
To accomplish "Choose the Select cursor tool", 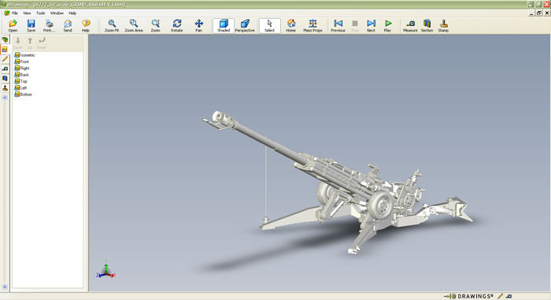I will coord(269,26).
